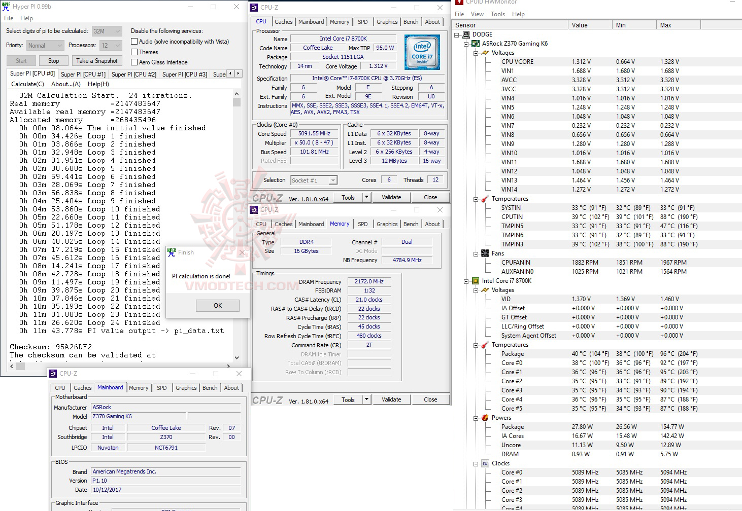Check the Aero Glass Interface option
Viewport: 742px width, 511px height.
(134, 62)
